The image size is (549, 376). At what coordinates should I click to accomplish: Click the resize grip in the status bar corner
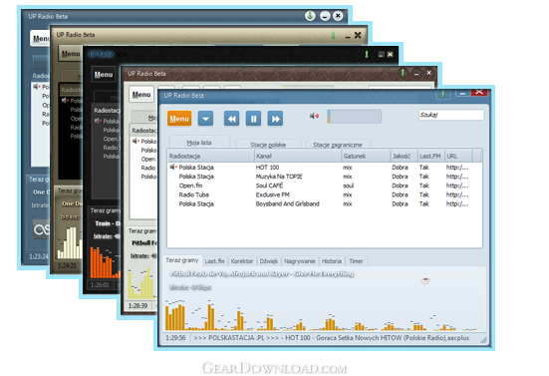click(483, 339)
